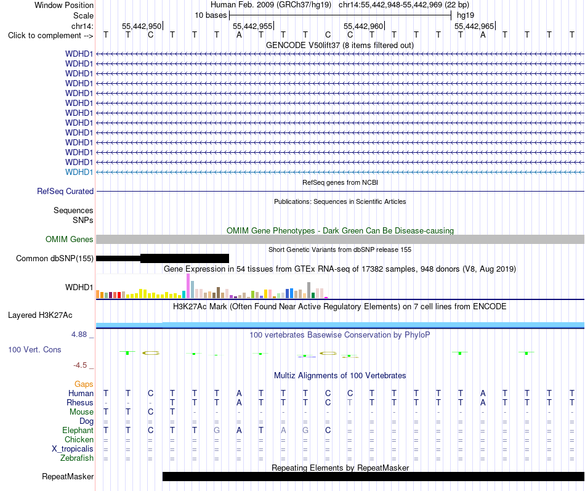Select the thin black dbSNP variant item
The height and width of the screenshot is (491, 585).
point(118,258)
